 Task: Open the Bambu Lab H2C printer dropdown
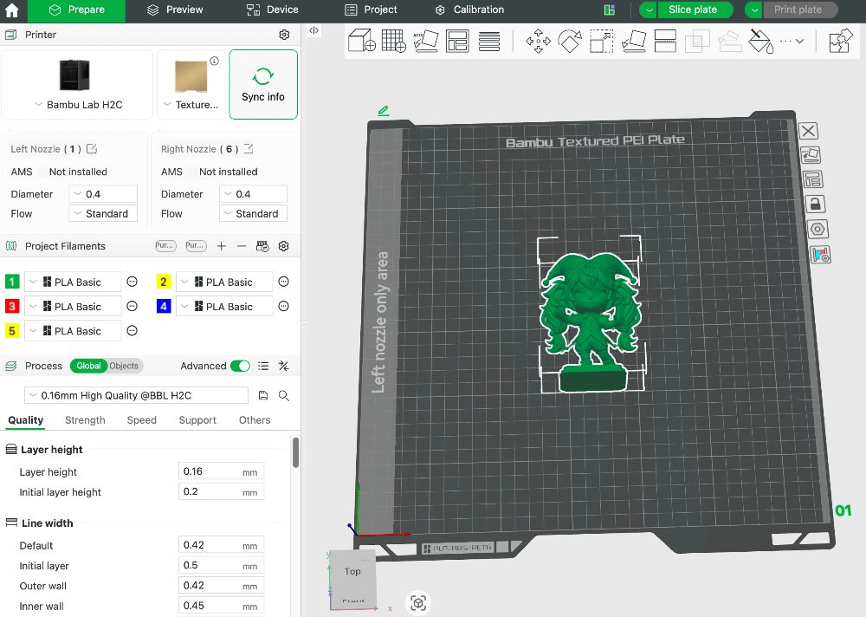click(77, 105)
